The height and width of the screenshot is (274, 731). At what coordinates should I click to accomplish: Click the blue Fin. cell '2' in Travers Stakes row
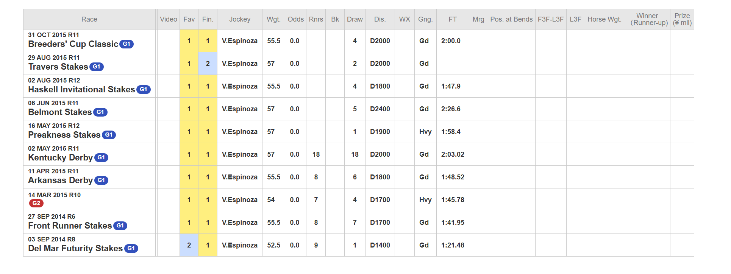click(208, 64)
